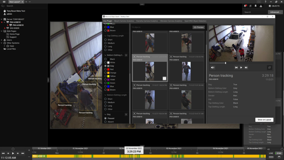Toggle the Preview button
Image resolution: width=284 pixels, height=160 pixels.
(199, 27)
